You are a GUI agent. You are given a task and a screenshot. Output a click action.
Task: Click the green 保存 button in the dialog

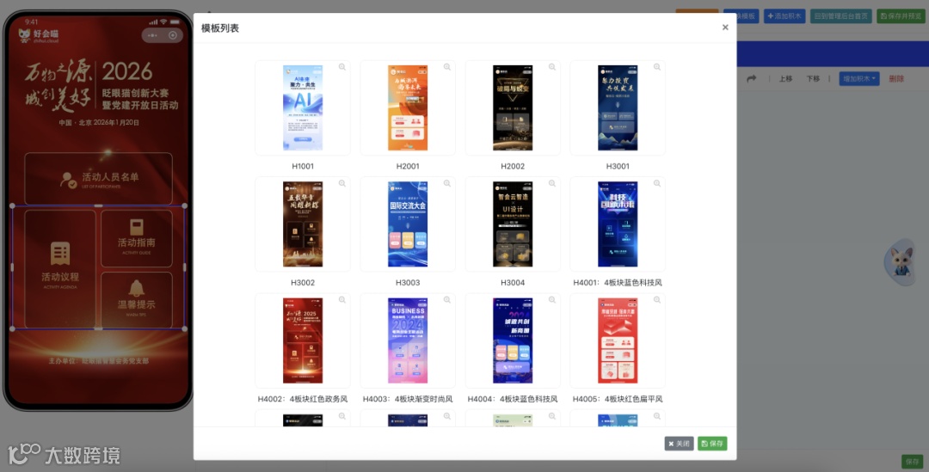(x=712, y=444)
